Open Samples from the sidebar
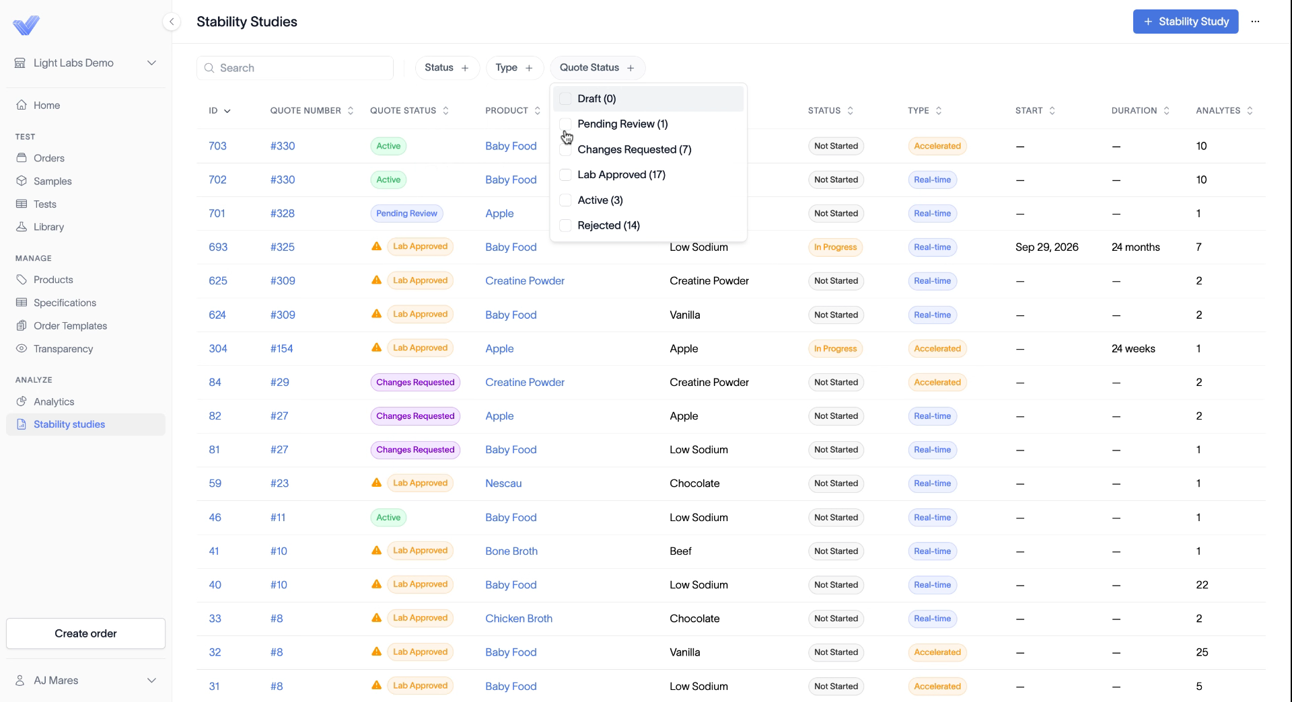Image resolution: width=1292 pixels, height=702 pixels. pyautogui.click(x=85, y=181)
